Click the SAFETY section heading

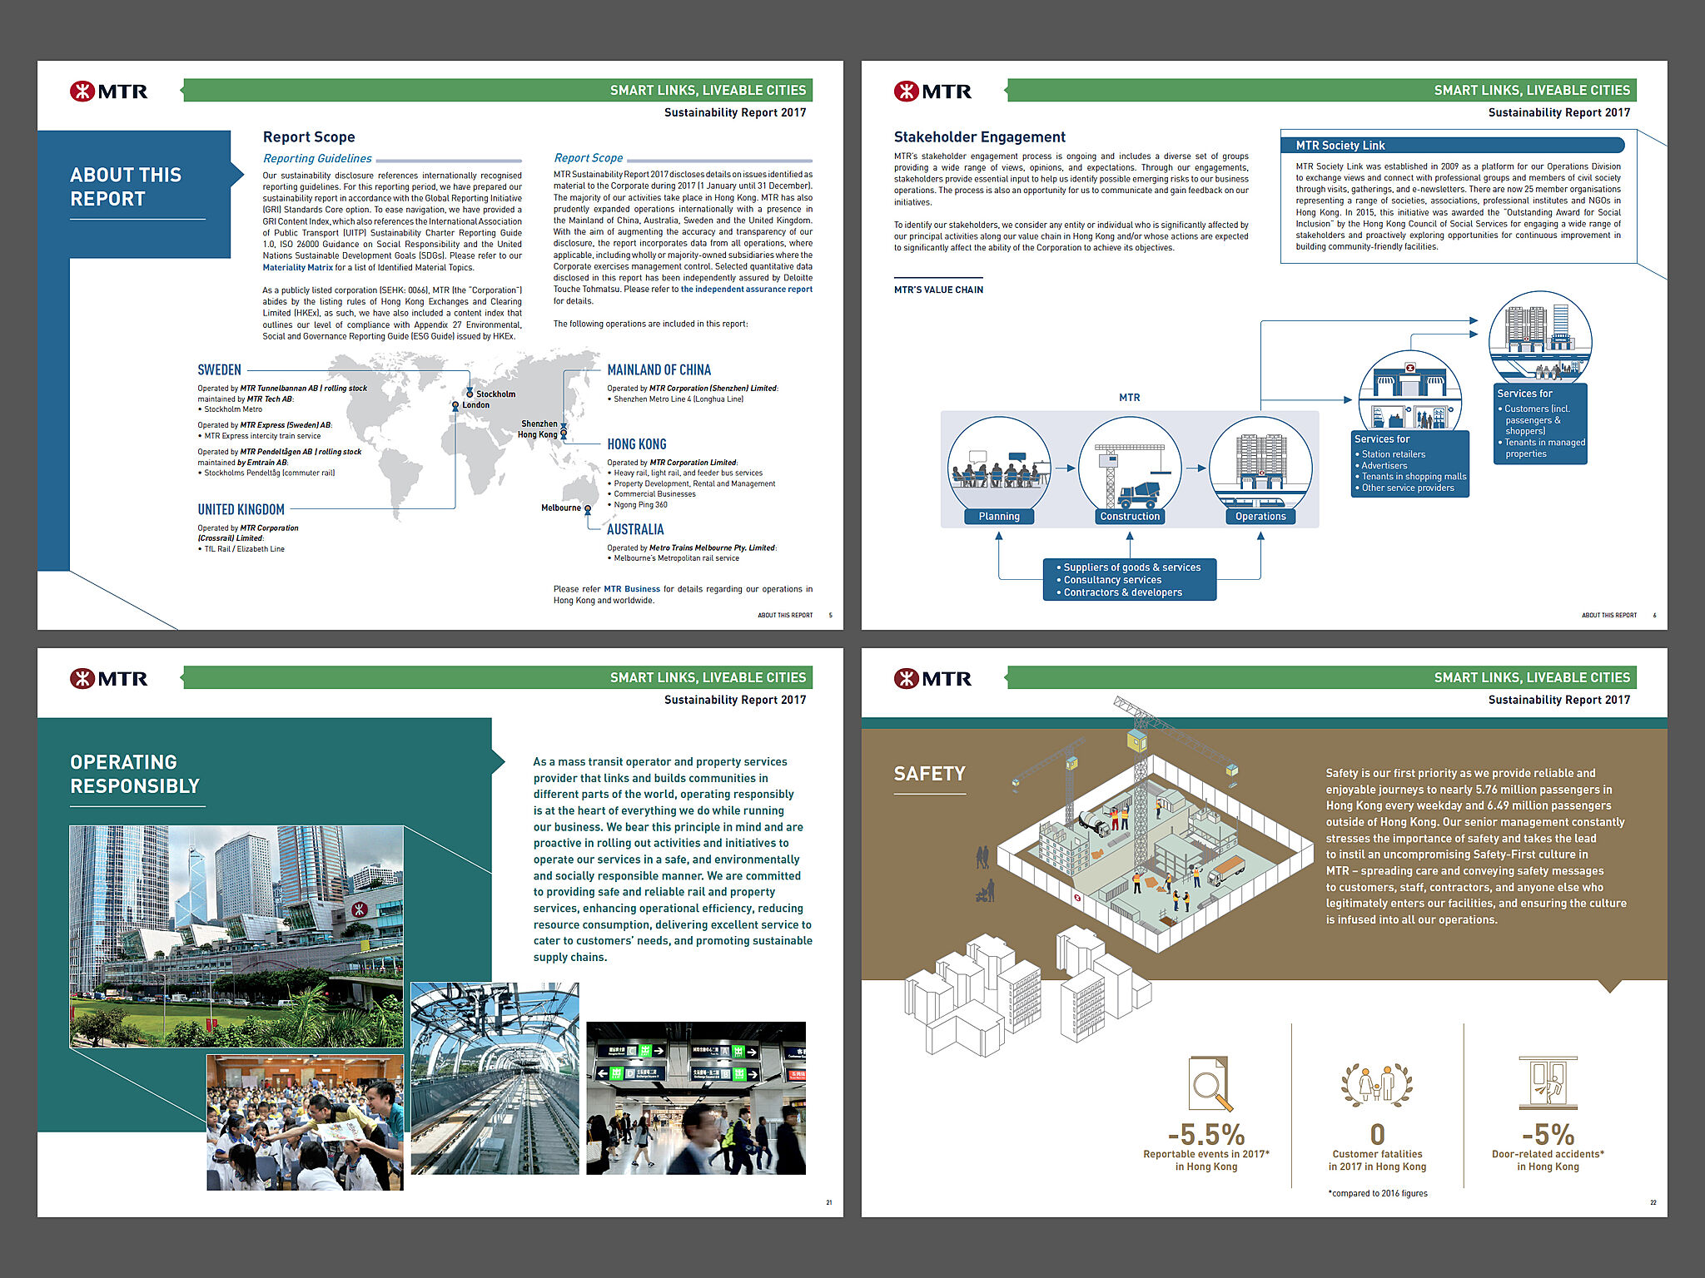[x=929, y=774]
